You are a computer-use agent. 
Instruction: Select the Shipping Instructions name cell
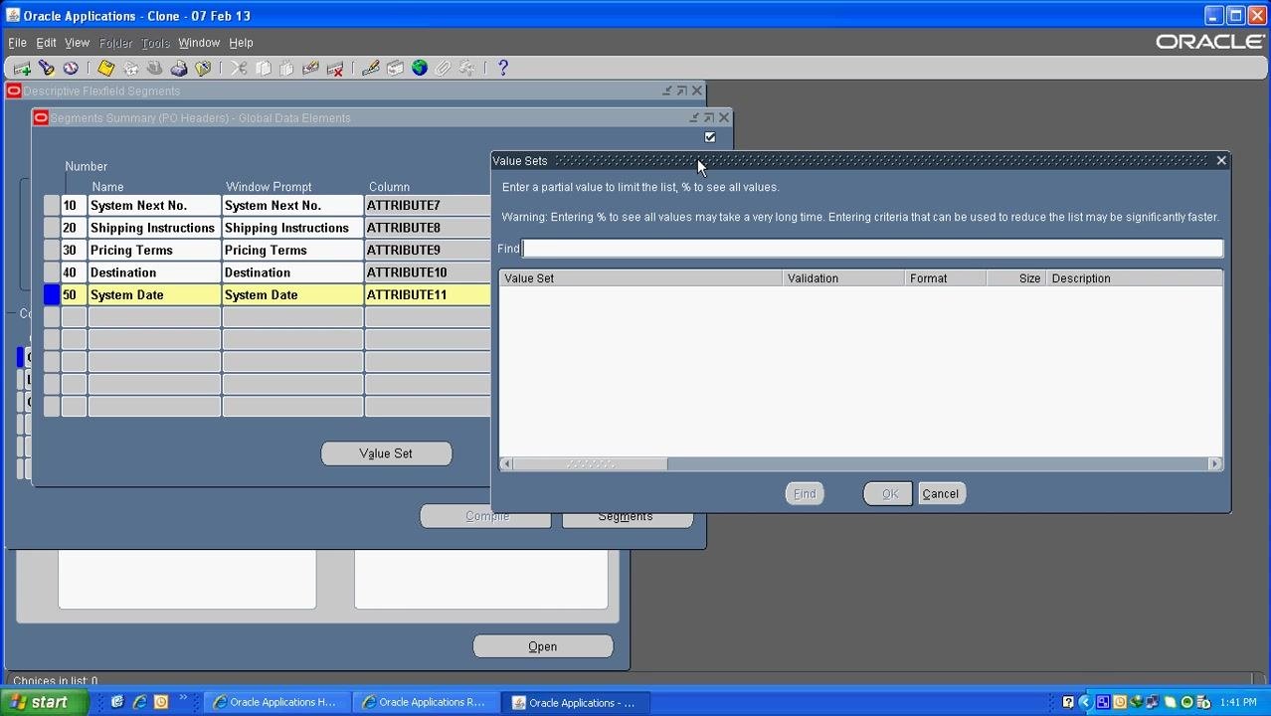154,228
